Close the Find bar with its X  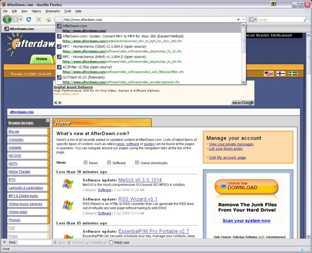pos(4,242)
